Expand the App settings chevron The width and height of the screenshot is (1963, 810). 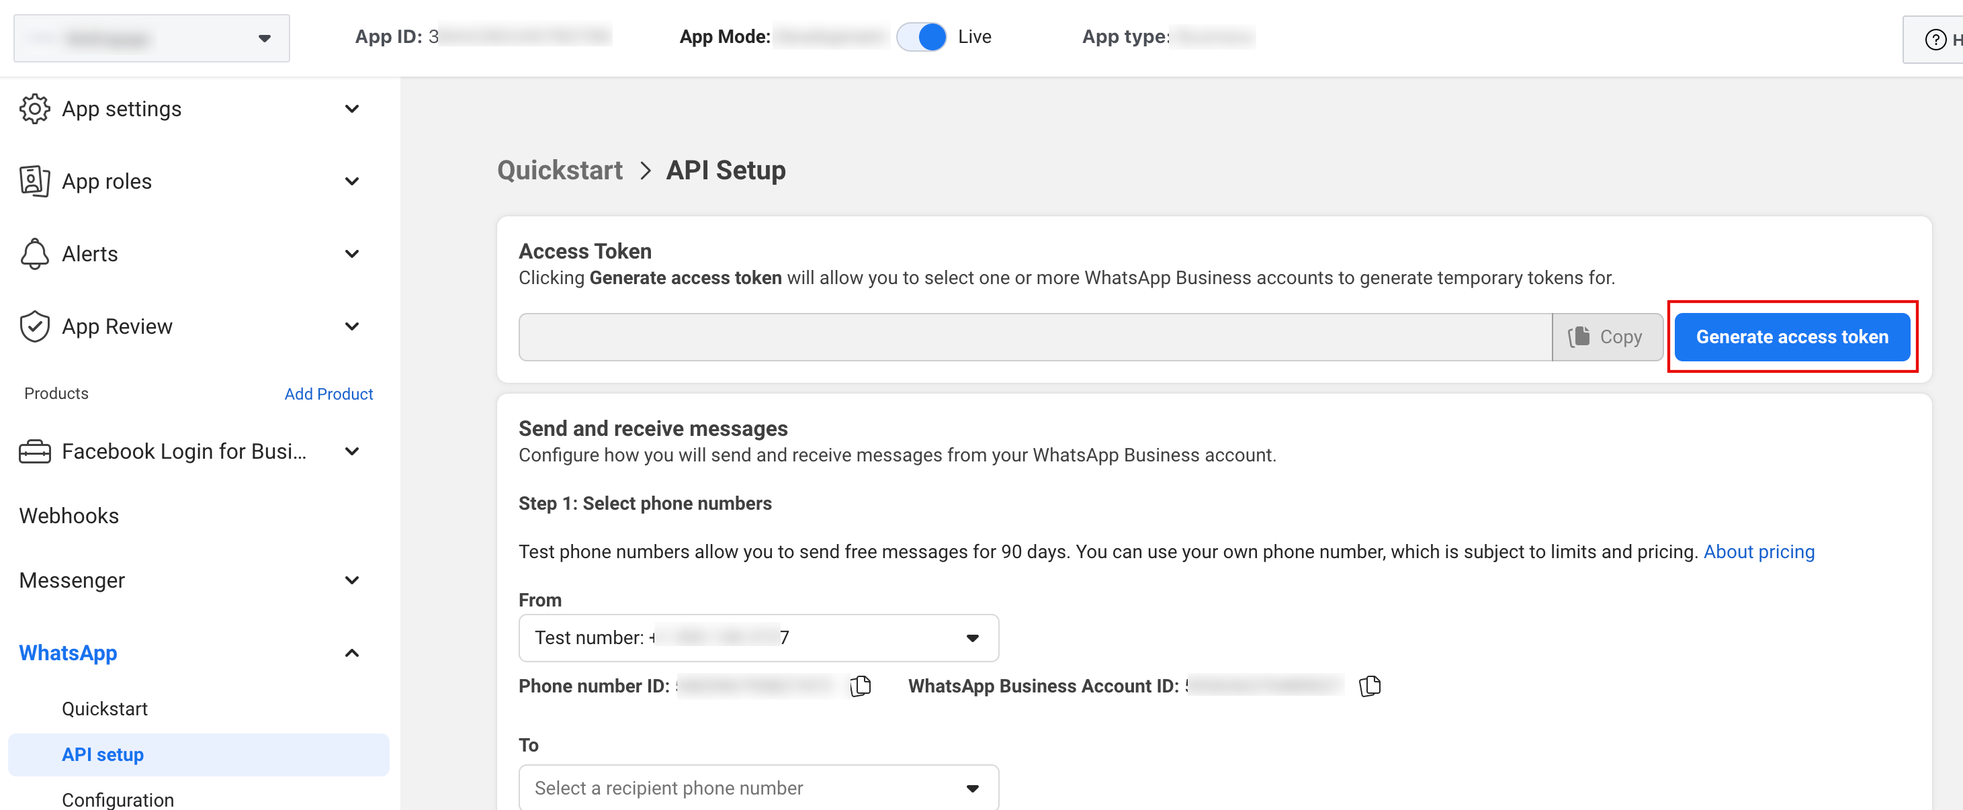[x=352, y=109]
